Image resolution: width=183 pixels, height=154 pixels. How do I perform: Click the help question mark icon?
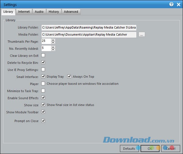171,5
